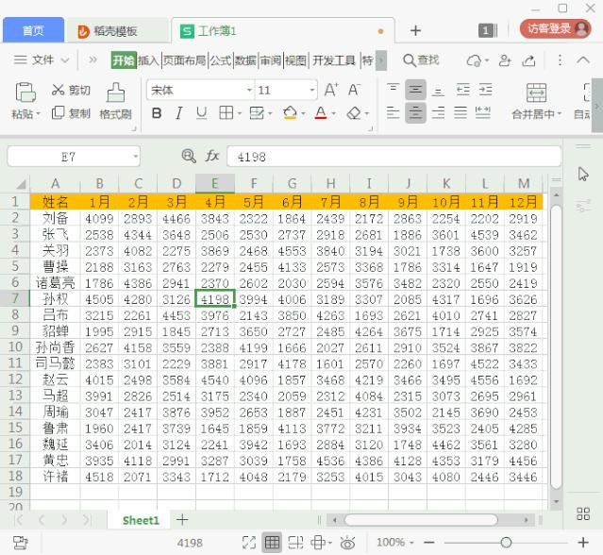Click the vertical scrollbar
The image size is (603, 555).
tap(556, 348)
